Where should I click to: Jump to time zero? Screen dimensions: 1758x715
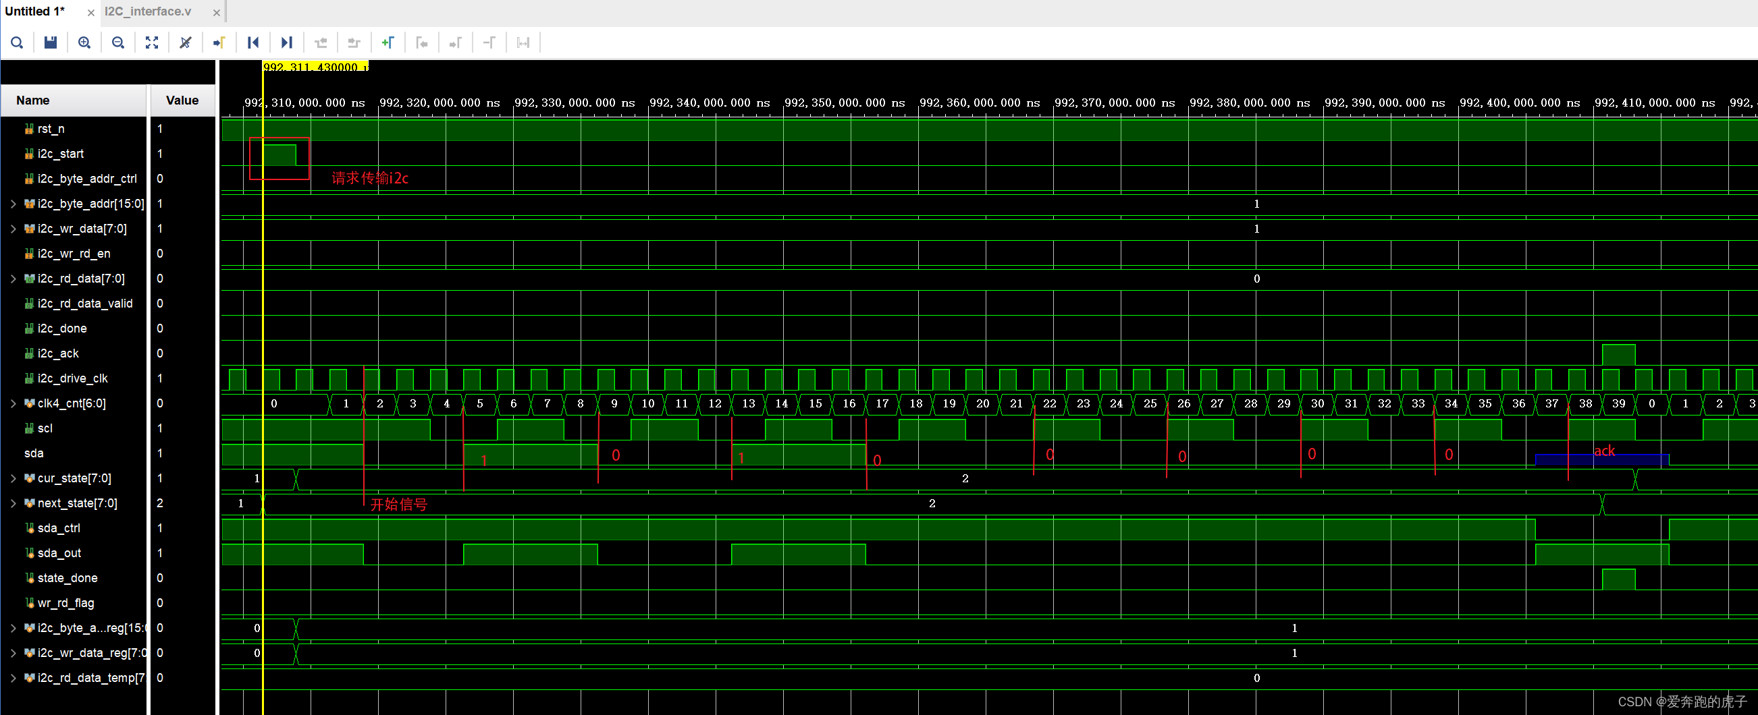click(x=253, y=43)
